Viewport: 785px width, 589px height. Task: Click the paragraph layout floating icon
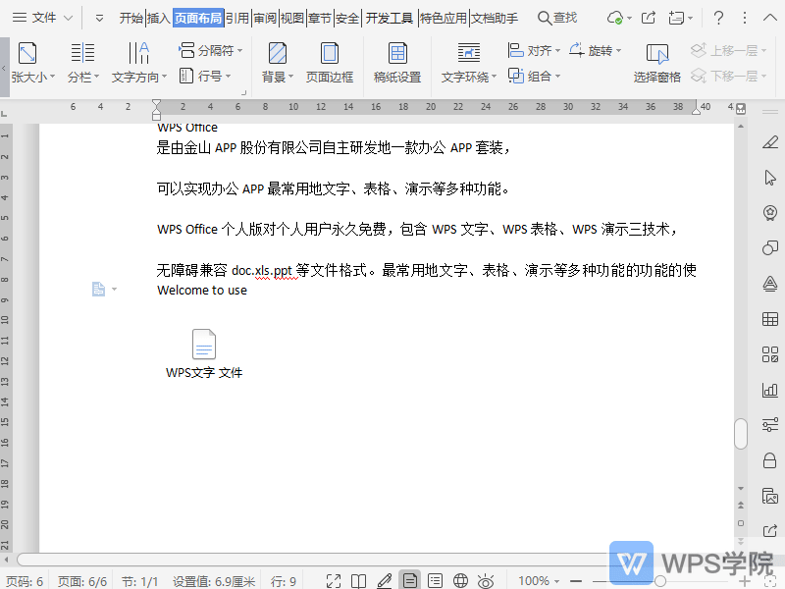tap(99, 289)
